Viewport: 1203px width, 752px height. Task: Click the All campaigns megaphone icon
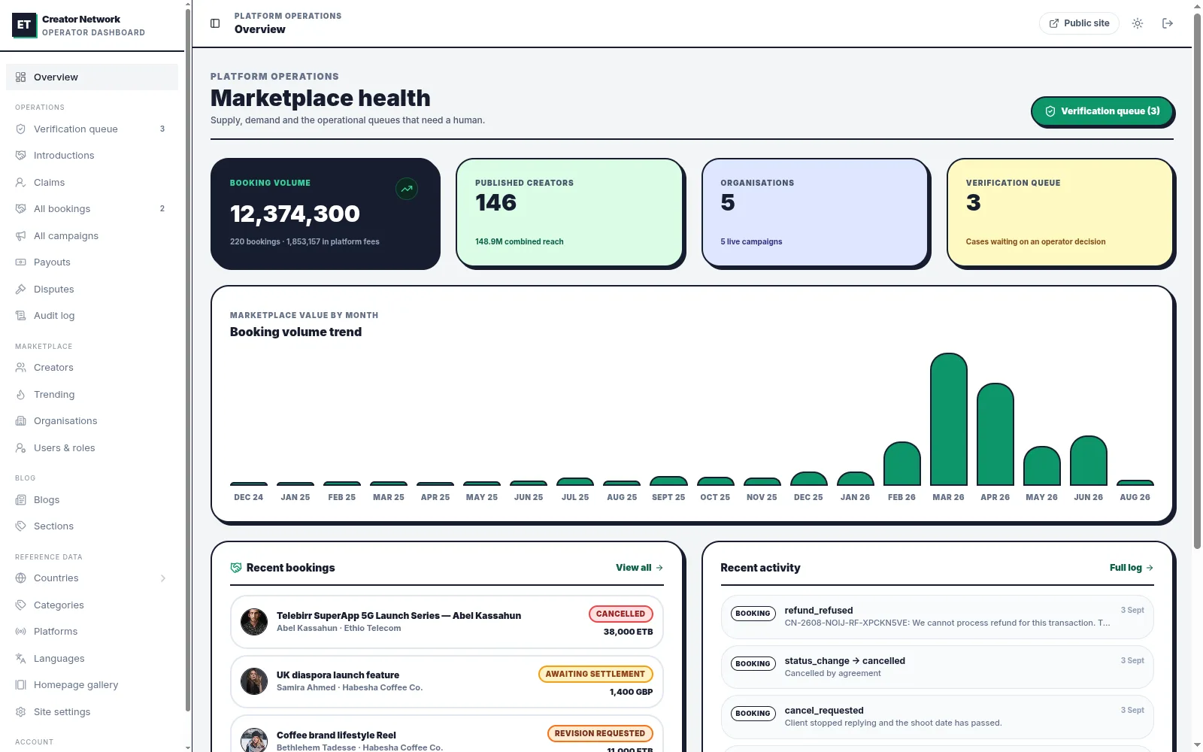(x=21, y=235)
